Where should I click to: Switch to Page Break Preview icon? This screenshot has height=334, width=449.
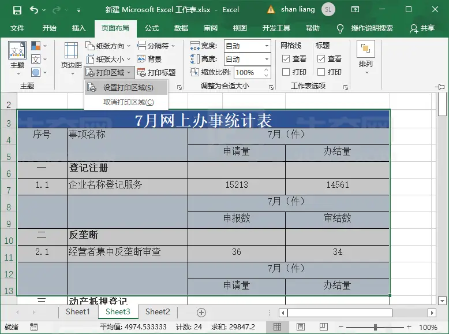click(324, 327)
